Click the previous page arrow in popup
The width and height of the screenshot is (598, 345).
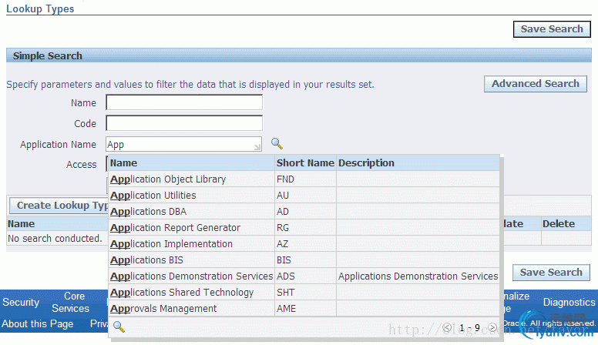(447, 327)
